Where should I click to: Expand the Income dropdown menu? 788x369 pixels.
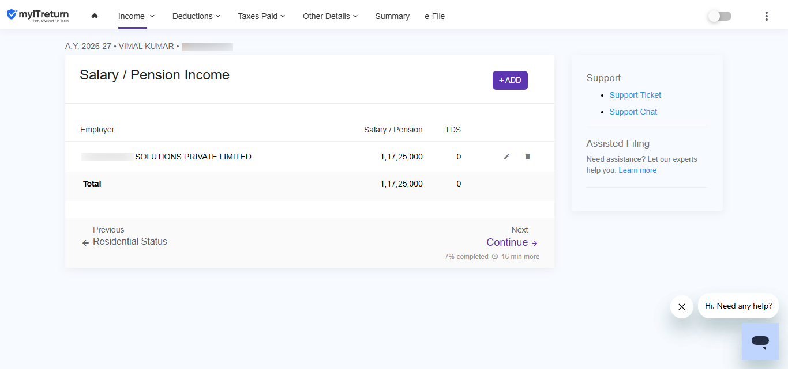tap(136, 16)
